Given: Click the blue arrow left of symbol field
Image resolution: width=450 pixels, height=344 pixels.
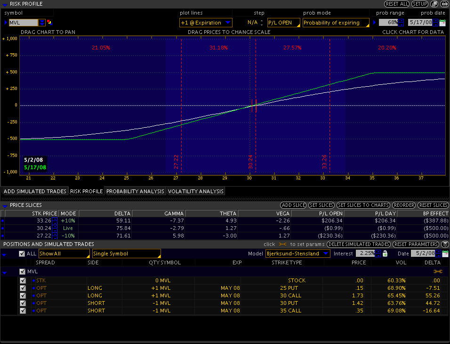Looking at the screenshot, I should [x=6, y=23].
